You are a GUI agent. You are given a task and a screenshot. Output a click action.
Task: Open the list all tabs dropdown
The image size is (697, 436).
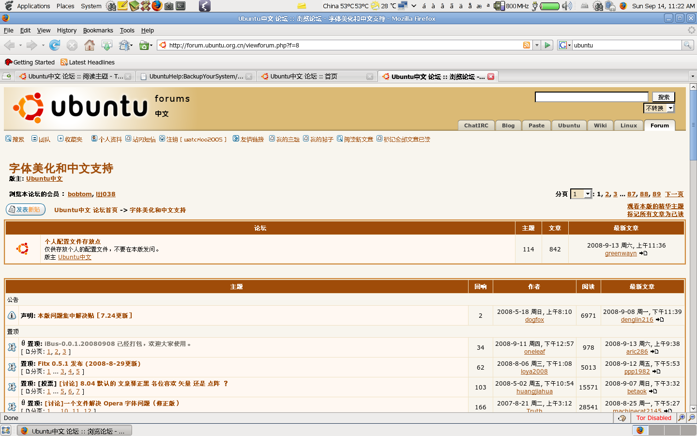point(692,76)
